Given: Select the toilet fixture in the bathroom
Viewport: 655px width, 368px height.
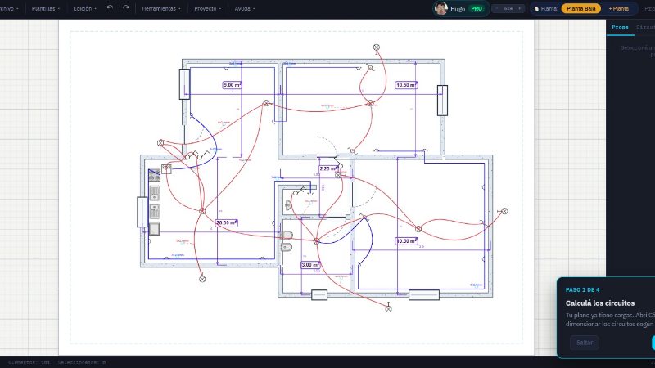Looking at the screenshot, I should click(x=286, y=235).
